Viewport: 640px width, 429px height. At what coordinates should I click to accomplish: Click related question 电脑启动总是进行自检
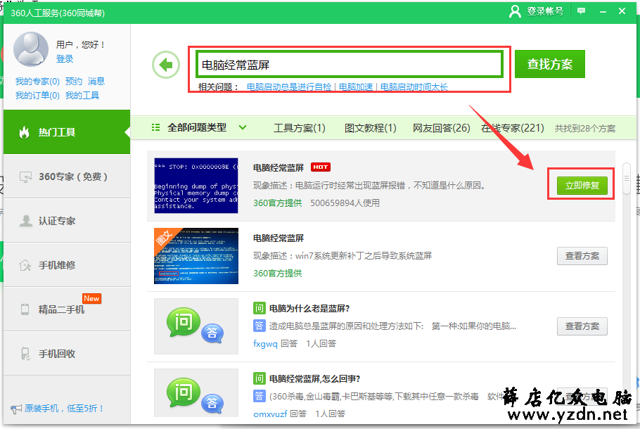289,87
